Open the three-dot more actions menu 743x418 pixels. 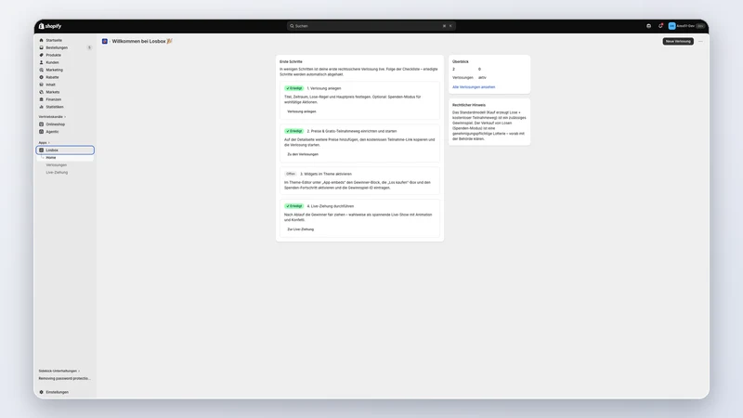coord(700,41)
